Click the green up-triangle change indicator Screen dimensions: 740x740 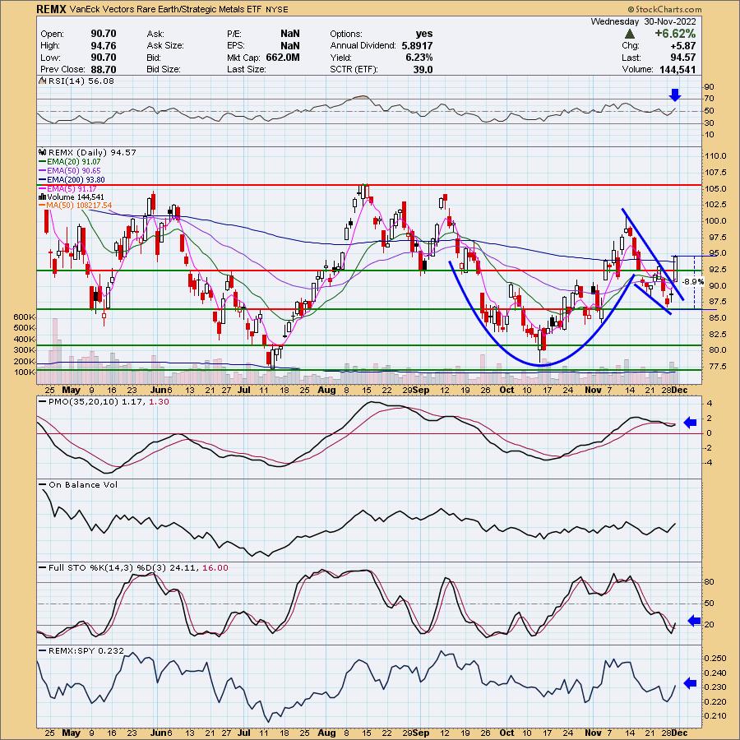(x=629, y=34)
